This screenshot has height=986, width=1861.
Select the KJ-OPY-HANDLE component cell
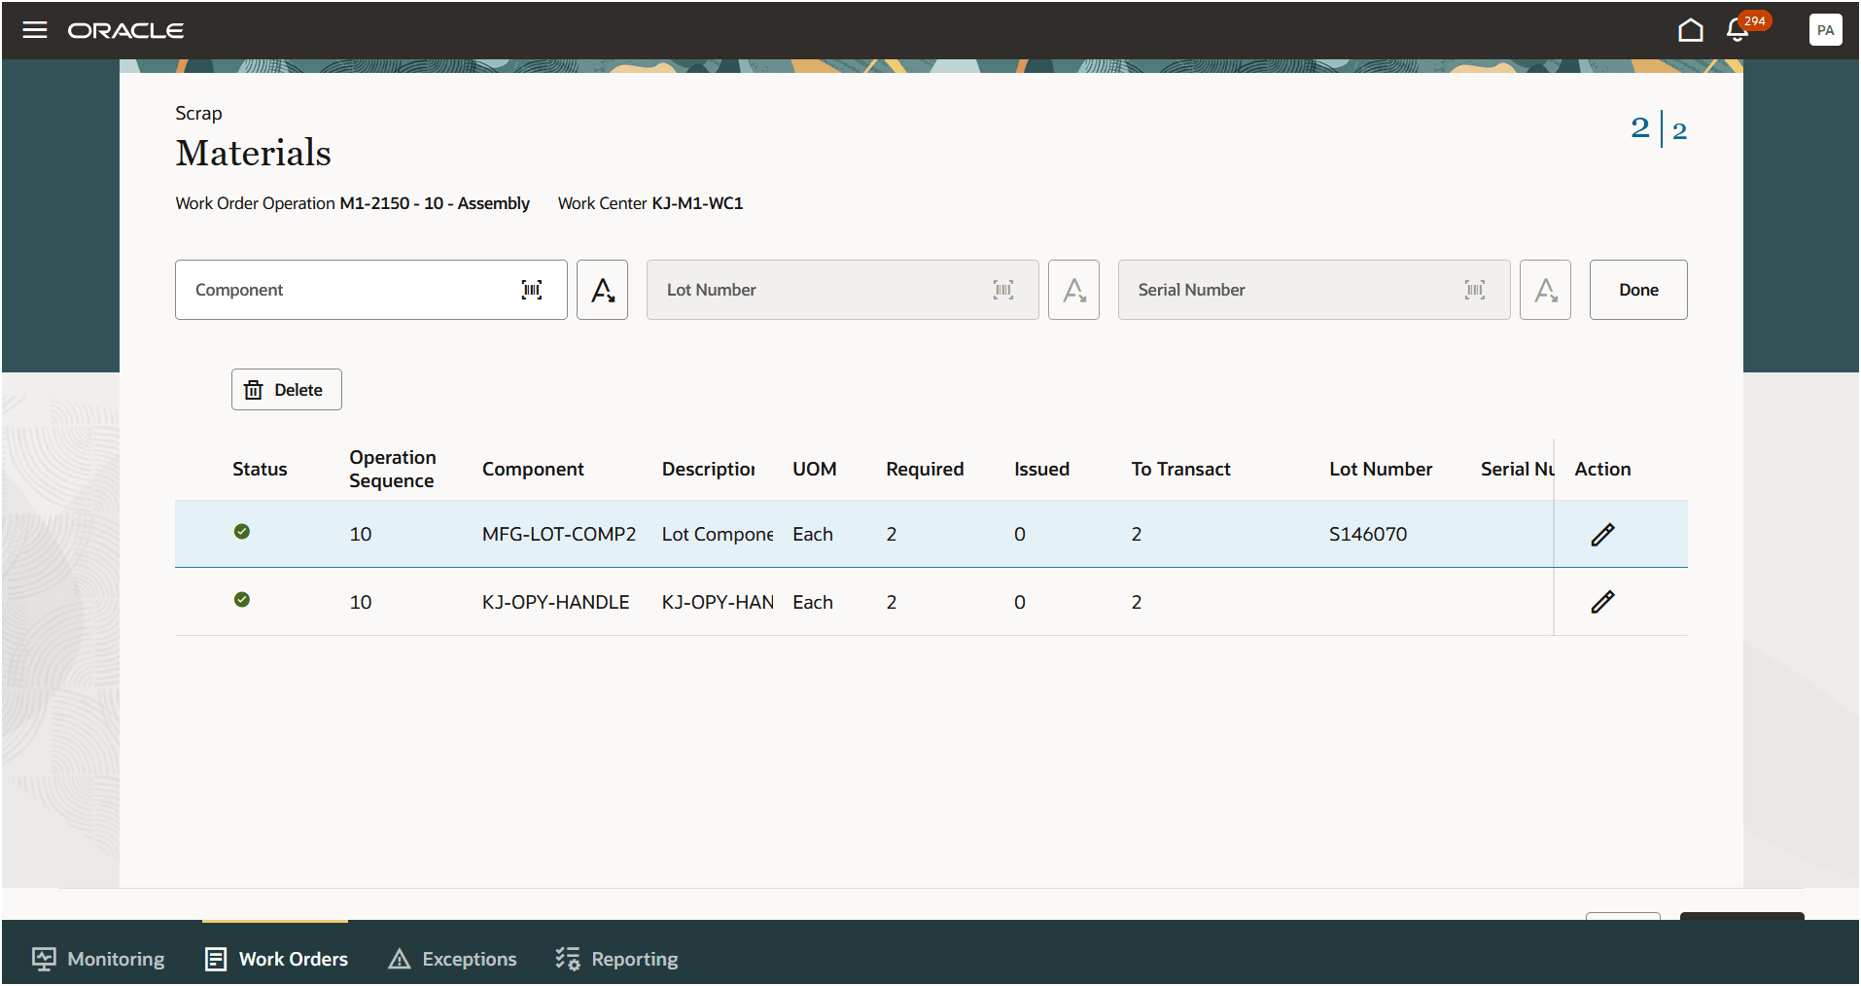click(555, 602)
